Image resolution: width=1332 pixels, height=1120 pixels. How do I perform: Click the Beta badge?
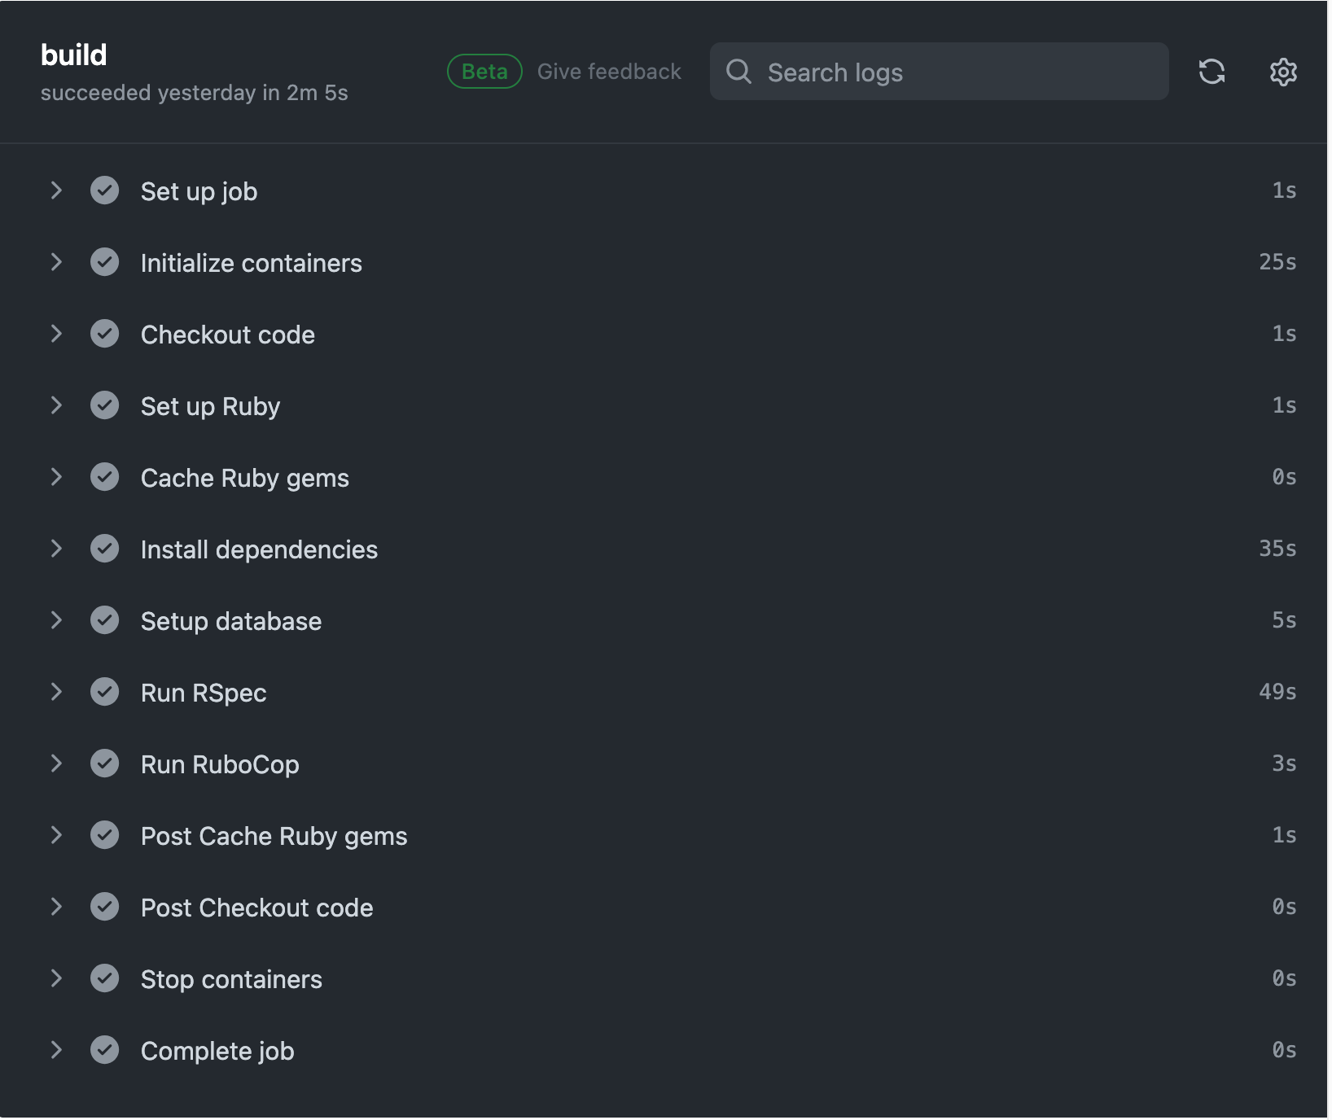pyautogui.click(x=484, y=71)
